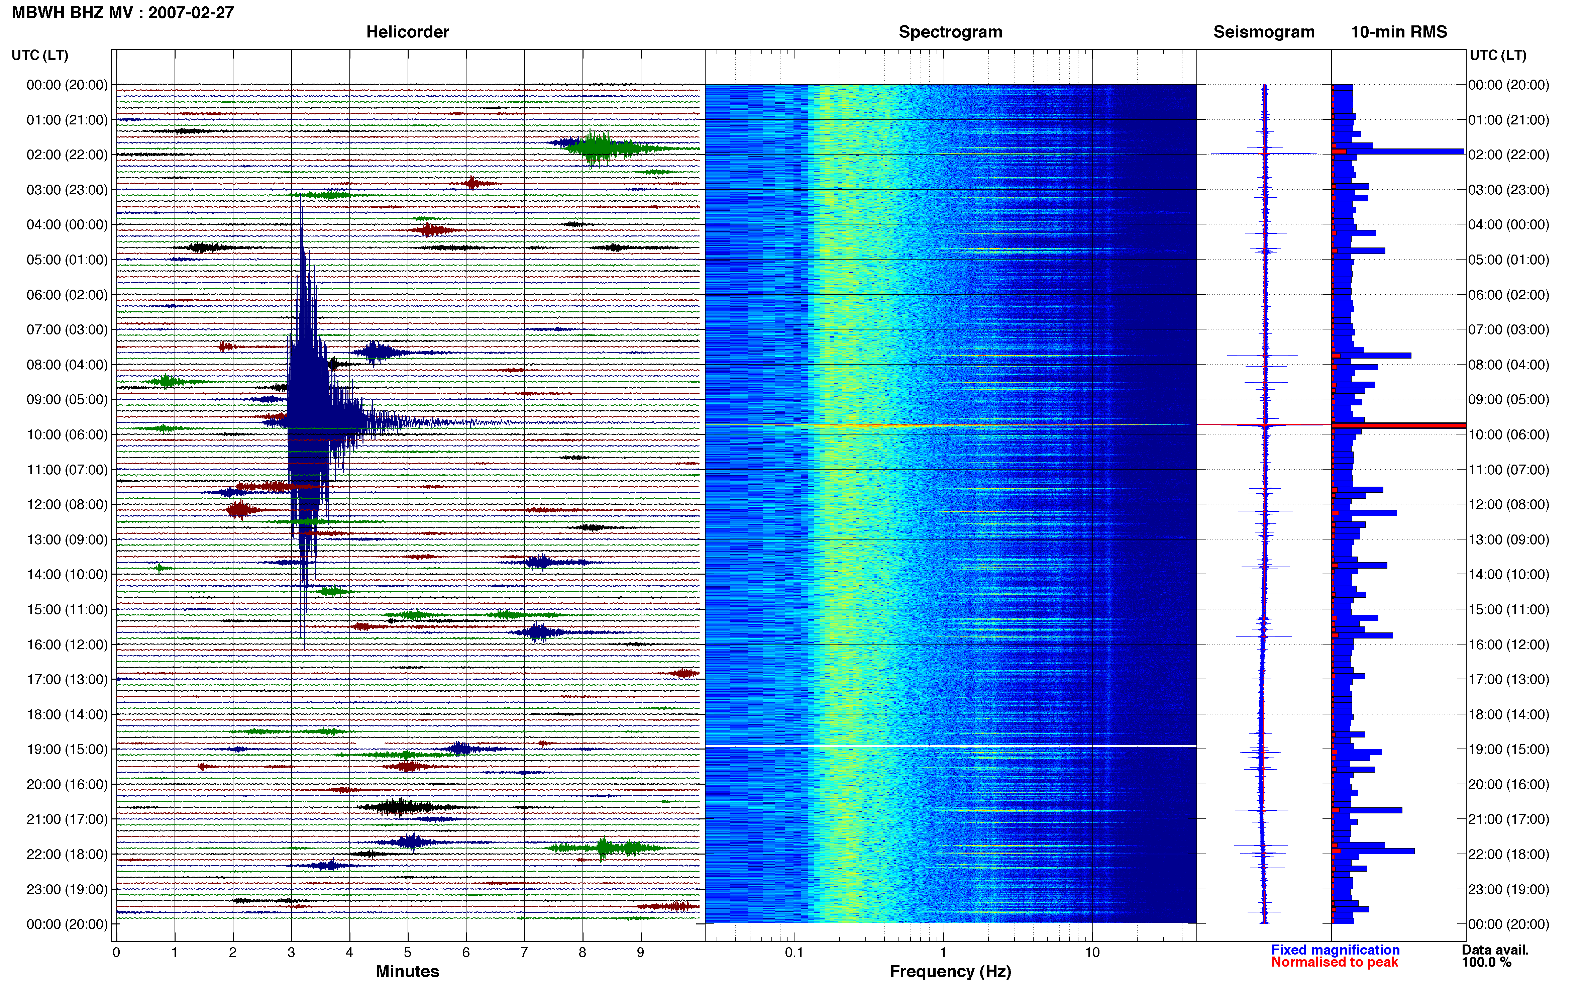This screenshot has height=991, width=1585.
Task: Click the red-yellow broadband streak in the spectrogram
Action: tap(951, 425)
